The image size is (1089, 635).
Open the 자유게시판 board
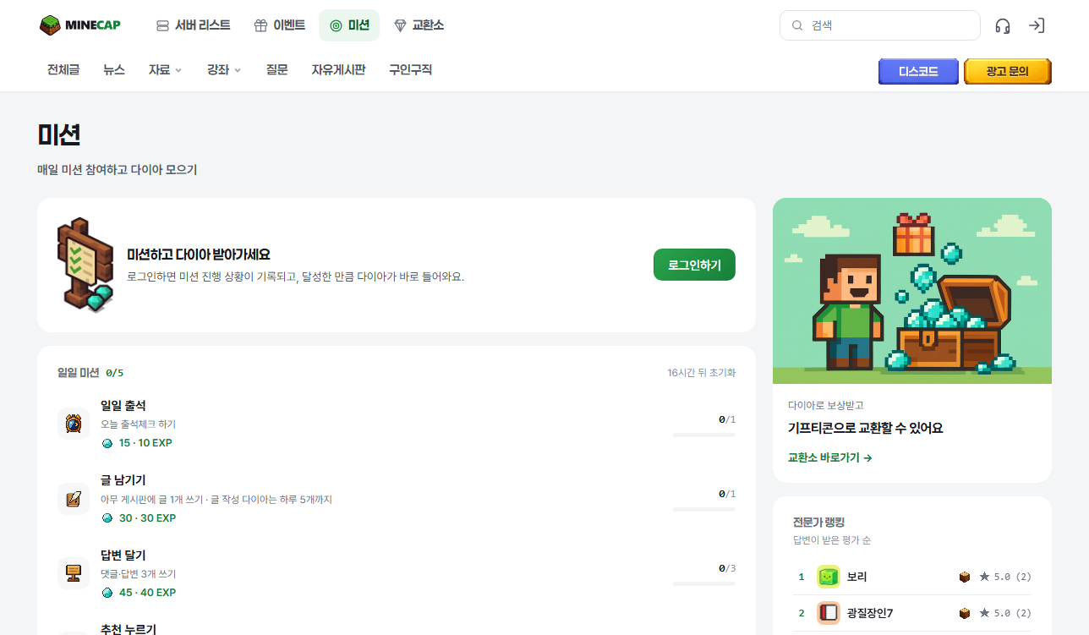click(338, 70)
